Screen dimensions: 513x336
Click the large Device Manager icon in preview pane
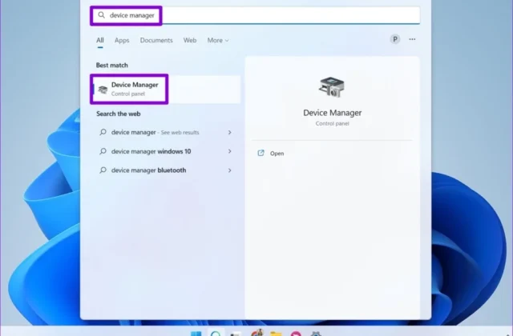point(332,87)
